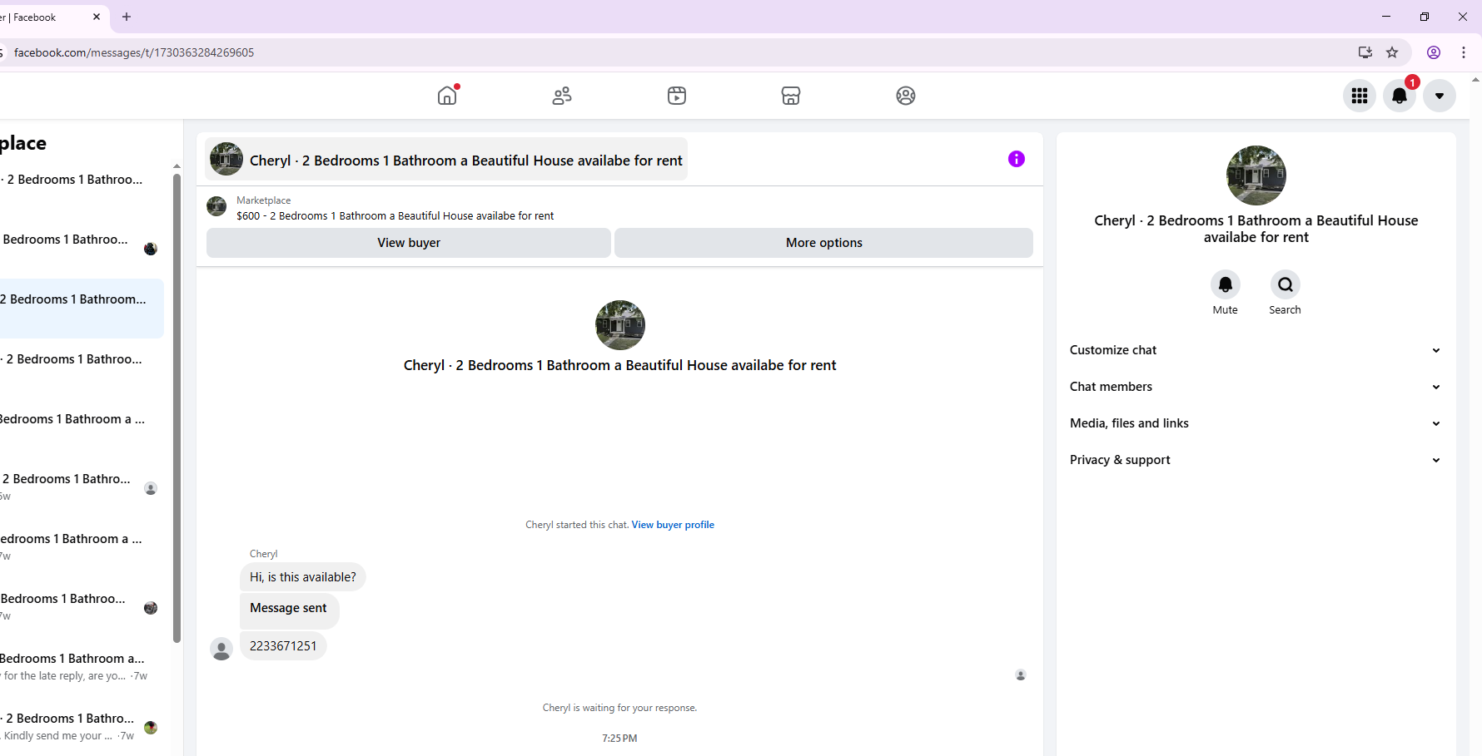Click the More options button
1482x756 pixels.
823,243
